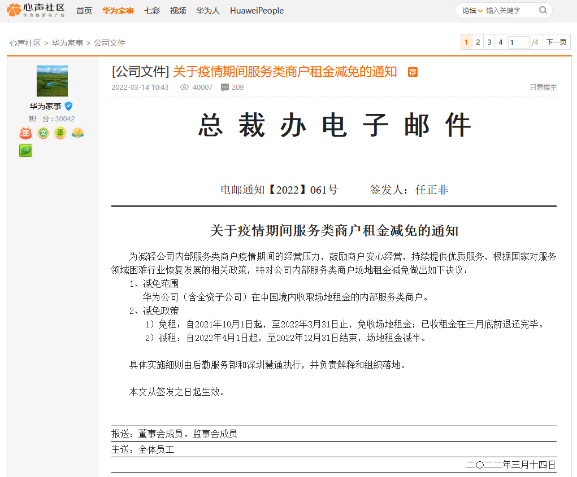Click the search magnifier icon
This screenshot has height=477, width=577.
coord(543,10)
